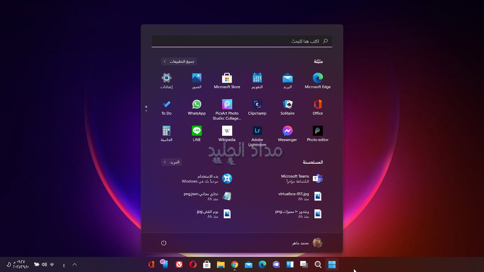Open Microsoft Store in the pinned apps
Viewport: 484px width, 272px height.
(227, 81)
